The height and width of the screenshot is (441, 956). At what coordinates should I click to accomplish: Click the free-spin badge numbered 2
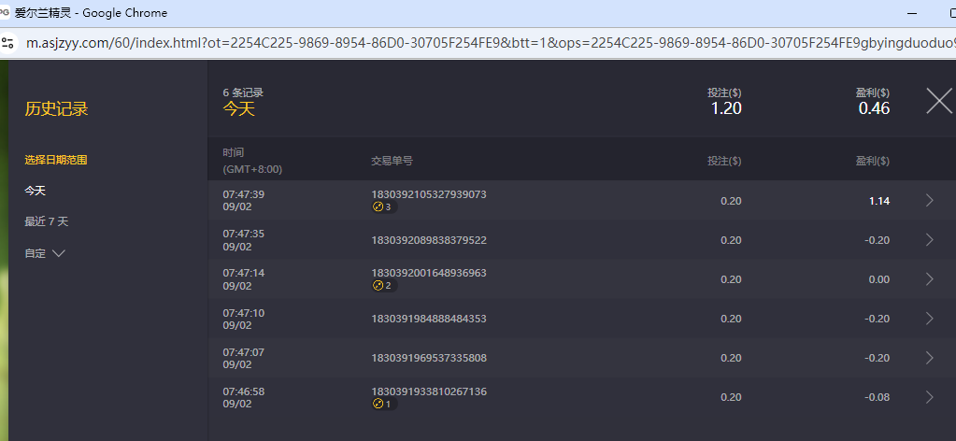click(385, 286)
